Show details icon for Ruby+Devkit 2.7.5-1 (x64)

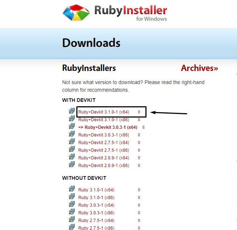click(139, 143)
